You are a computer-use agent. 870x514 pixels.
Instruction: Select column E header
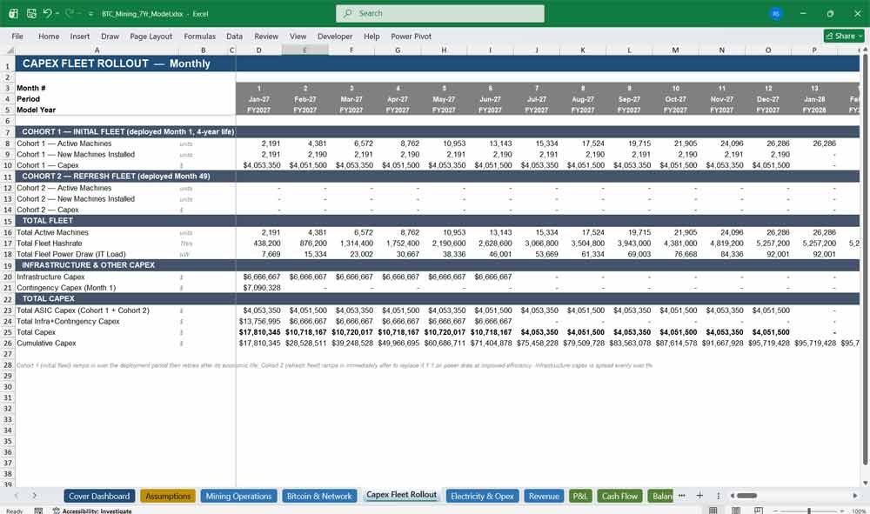304,50
